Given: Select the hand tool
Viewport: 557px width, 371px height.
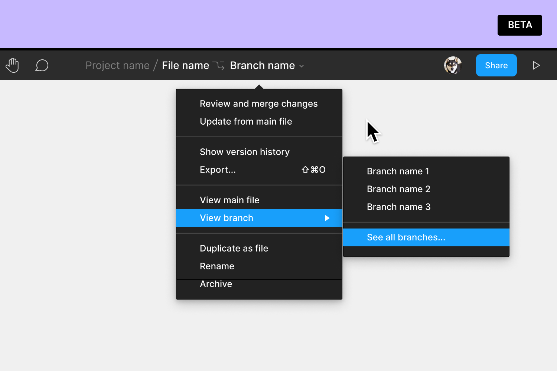Looking at the screenshot, I should click(x=12, y=65).
